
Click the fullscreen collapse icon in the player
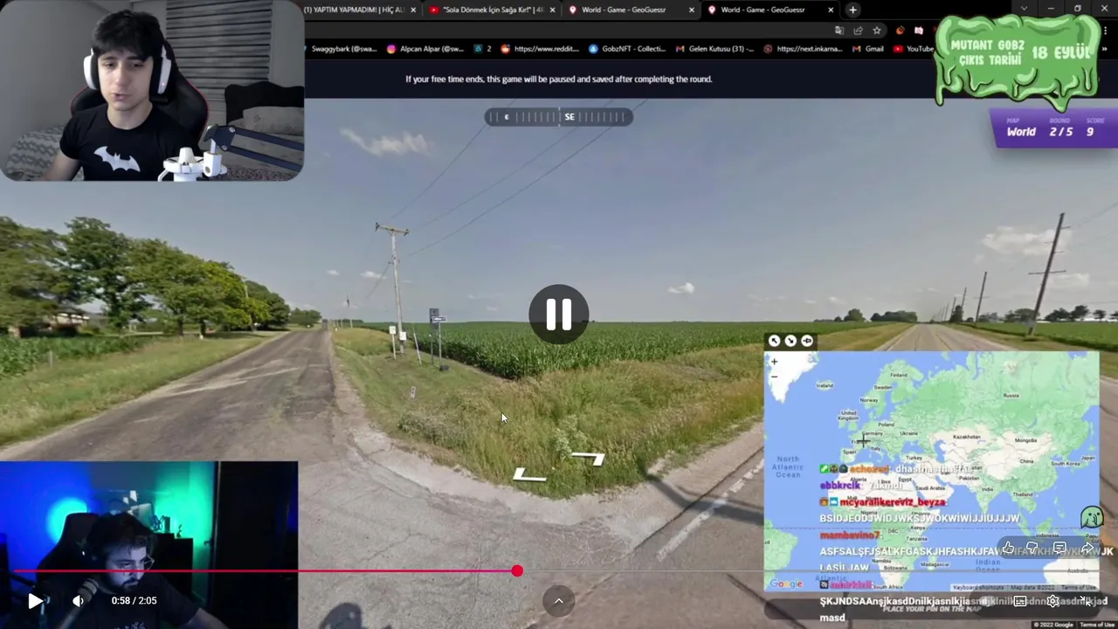coord(1086,601)
